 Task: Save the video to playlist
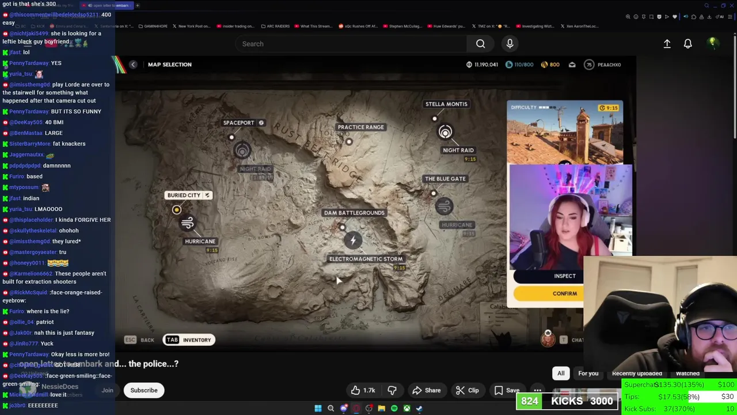point(506,390)
